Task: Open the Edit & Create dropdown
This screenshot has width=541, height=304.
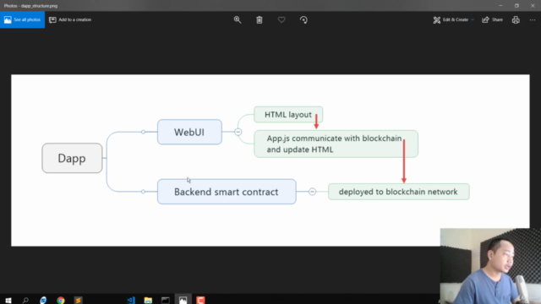Action: [x=453, y=19]
